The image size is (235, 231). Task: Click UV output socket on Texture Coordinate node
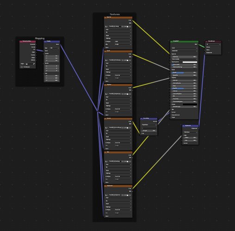click(36, 49)
